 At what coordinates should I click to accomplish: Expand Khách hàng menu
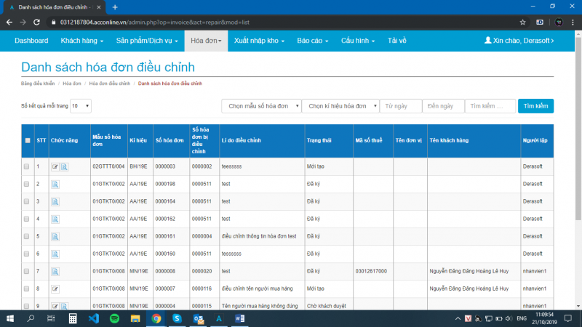pos(82,41)
